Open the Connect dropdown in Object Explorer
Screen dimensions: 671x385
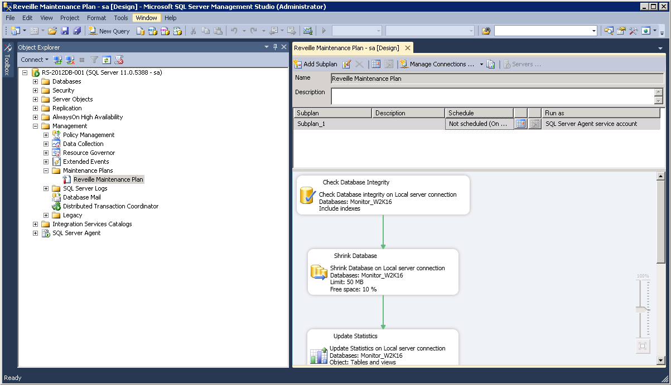(x=35, y=60)
